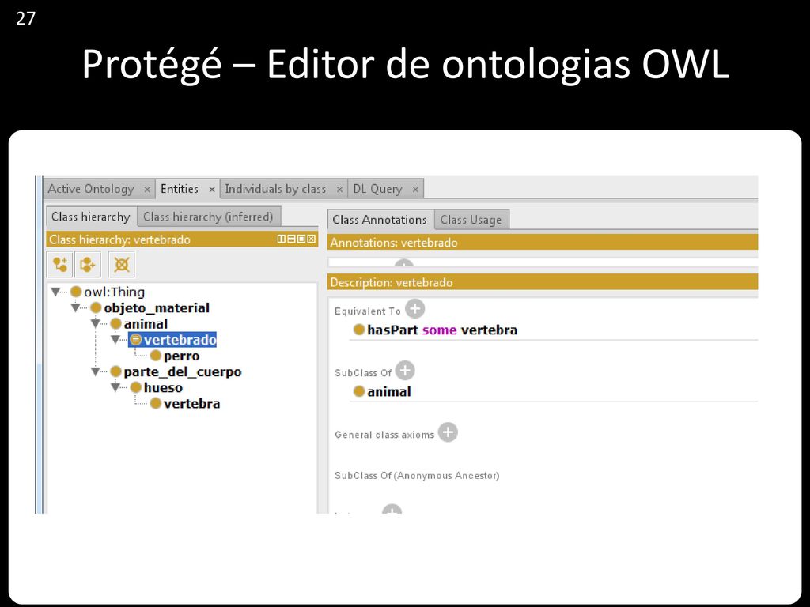810x607 pixels.
Task: Close the Class hierarchy view via header X
Action: point(311,239)
